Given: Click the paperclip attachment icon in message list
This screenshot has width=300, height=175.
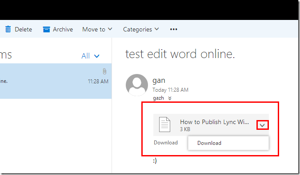Looking at the screenshot, I should point(104,71).
